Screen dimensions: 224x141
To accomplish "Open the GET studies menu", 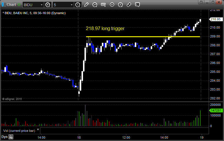I will click(x=103, y=5).
